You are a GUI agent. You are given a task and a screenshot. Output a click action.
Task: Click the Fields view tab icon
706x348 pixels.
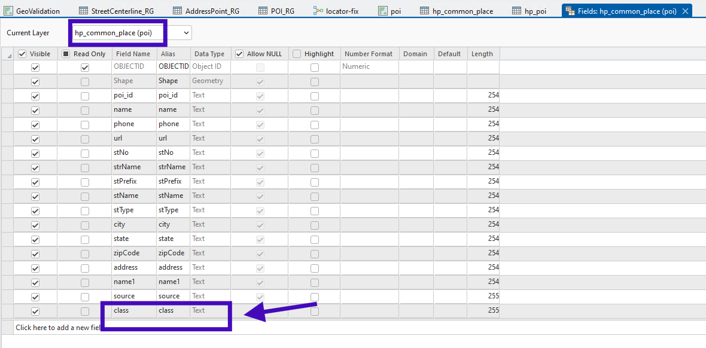(x=570, y=11)
